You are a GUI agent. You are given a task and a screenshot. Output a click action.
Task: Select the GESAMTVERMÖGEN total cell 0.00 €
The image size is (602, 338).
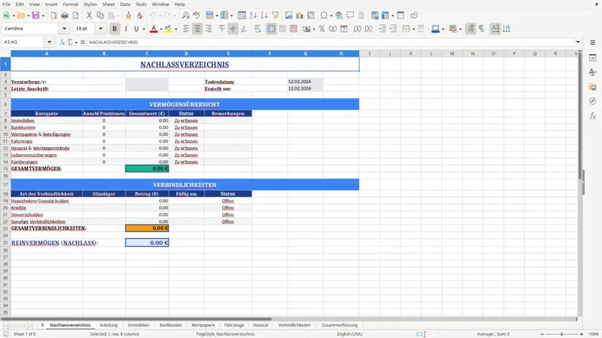click(x=147, y=168)
